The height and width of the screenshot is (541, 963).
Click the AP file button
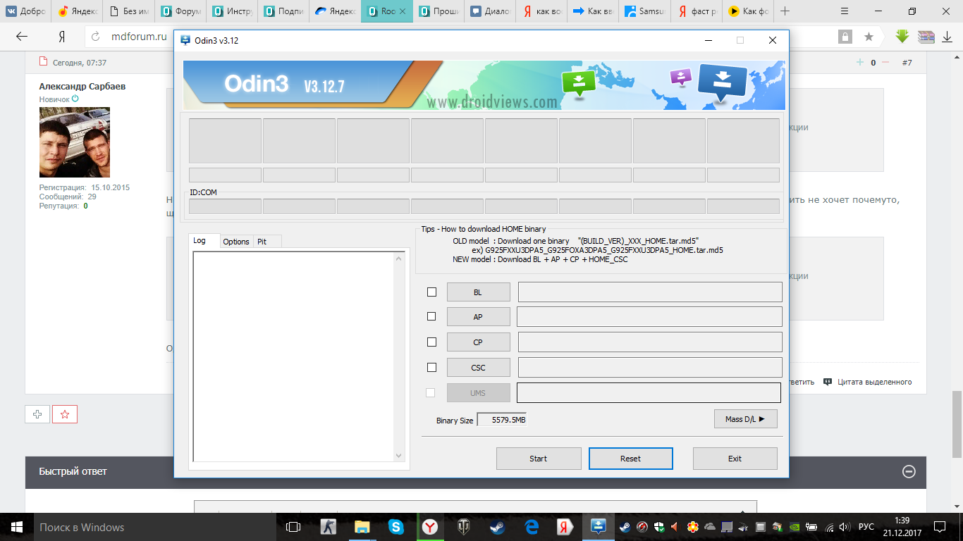click(478, 317)
